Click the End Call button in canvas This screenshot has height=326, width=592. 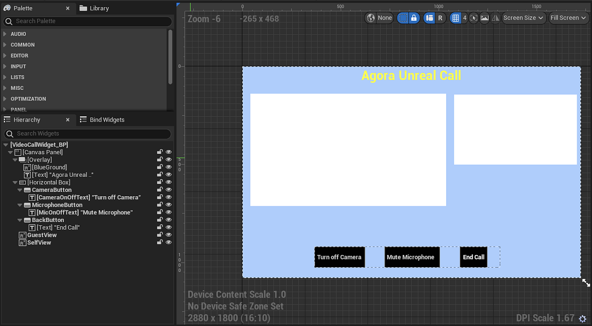tap(474, 257)
